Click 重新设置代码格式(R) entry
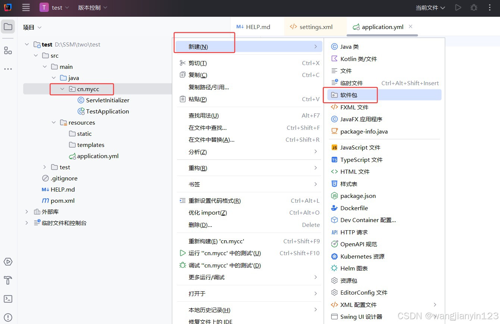This screenshot has width=500, height=324. tap(249, 201)
